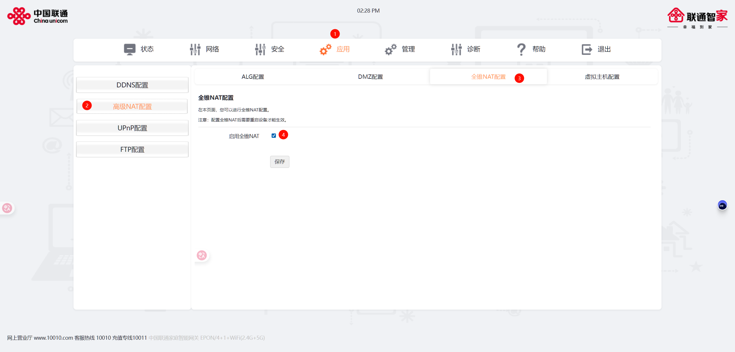Click the pink translate icon at left edge
The height and width of the screenshot is (352, 735).
(x=7, y=208)
